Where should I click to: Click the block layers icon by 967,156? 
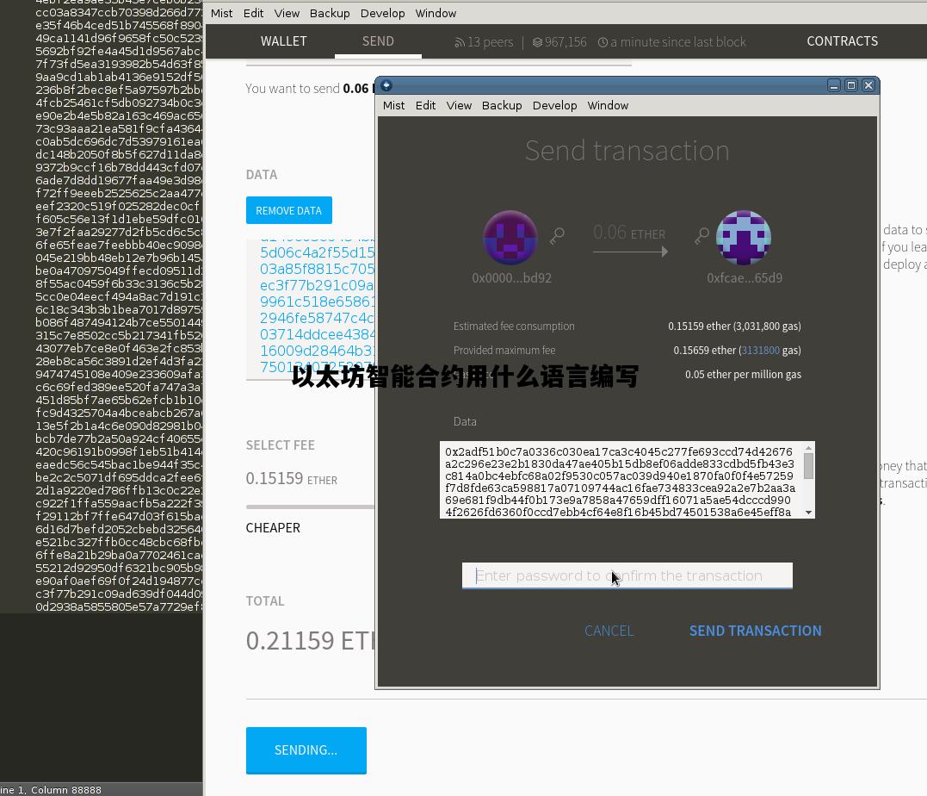(x=537, y=42)
